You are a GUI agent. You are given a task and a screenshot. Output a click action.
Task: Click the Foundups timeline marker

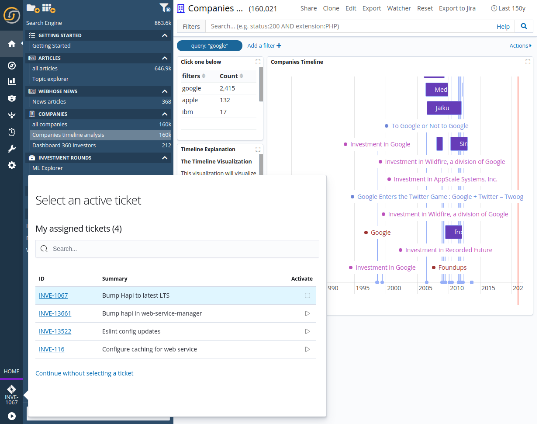[x=449, y=268]
